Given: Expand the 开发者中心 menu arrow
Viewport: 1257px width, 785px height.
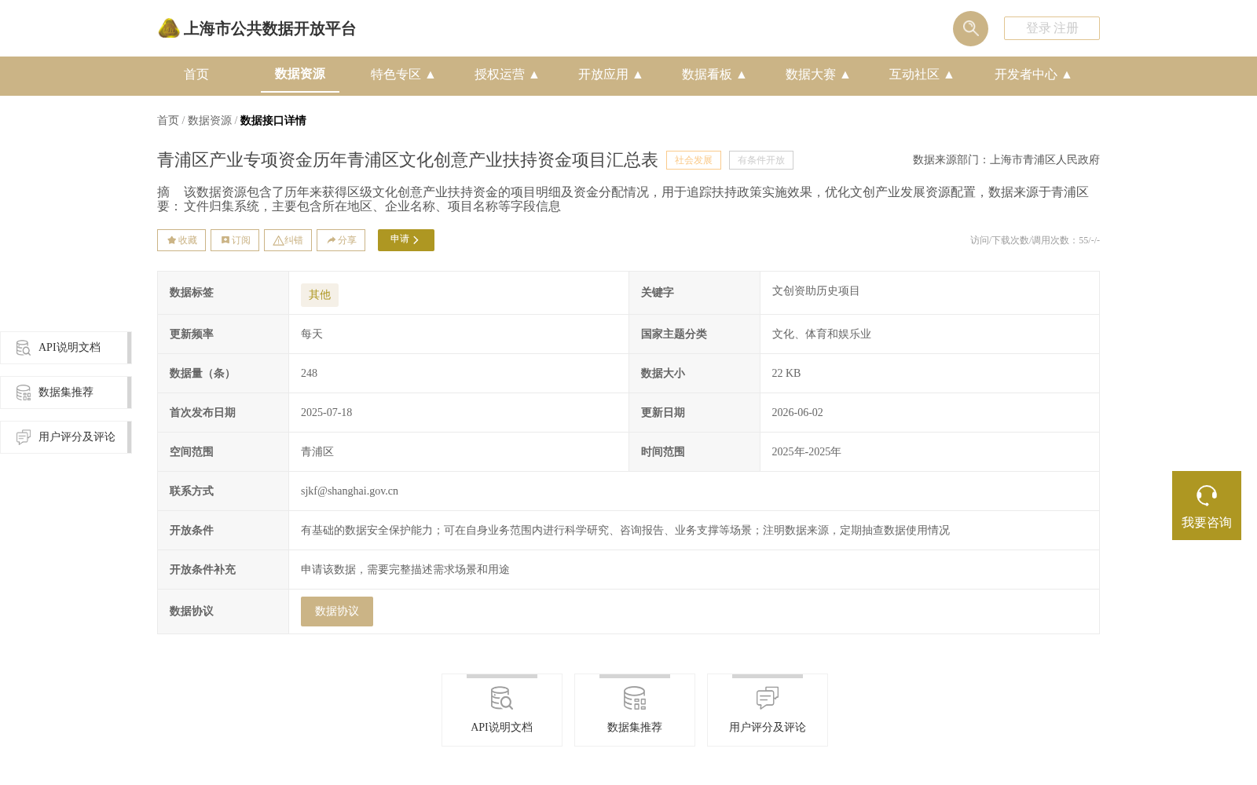Looking at the screenshot, I should click(x=1067, y=75).
